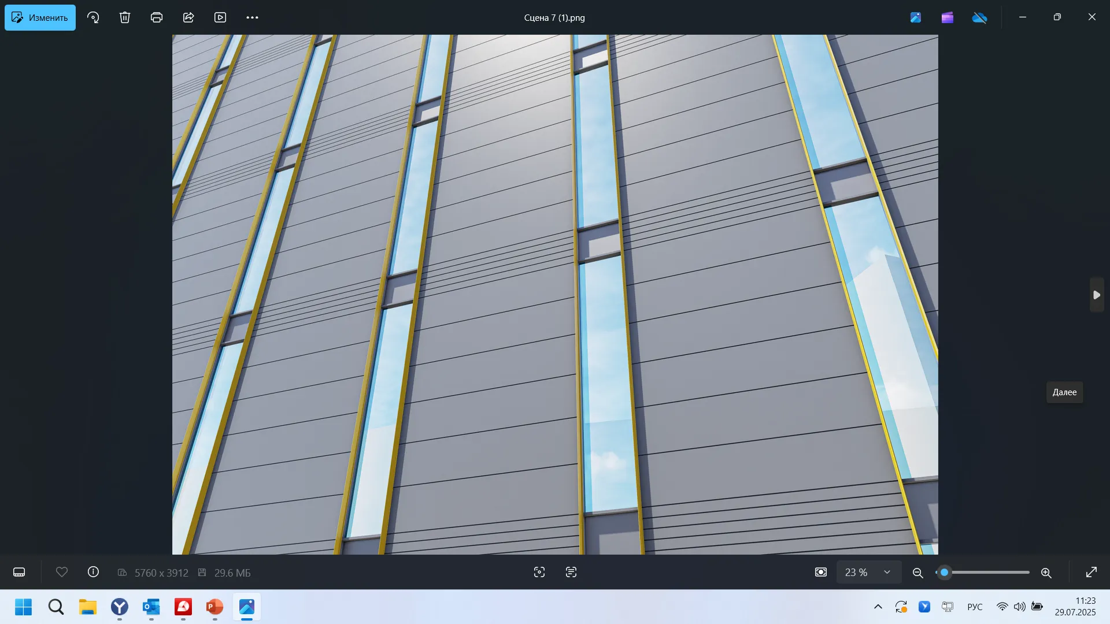
Task: Toggle the filmstrip view icon
Action: [x=19, y=573]
